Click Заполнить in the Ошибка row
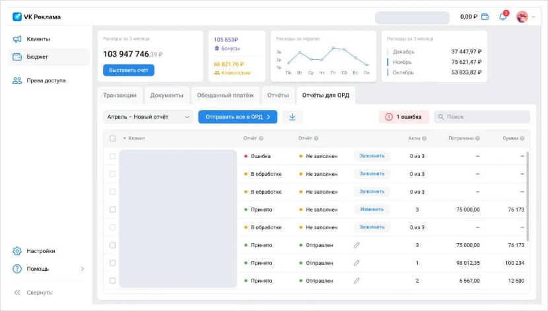This screenshot has width=548, height=311. [x=372, y=156]
